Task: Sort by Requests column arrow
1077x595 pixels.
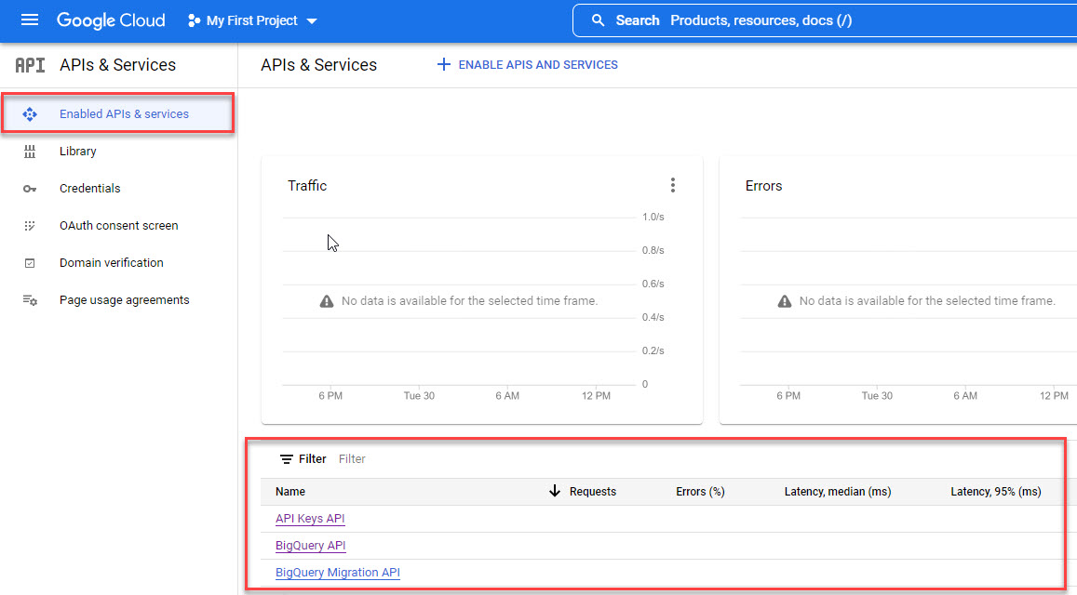Action: tap(555, 491)
